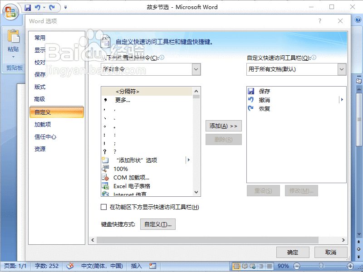Screen dimensions: 363x272
Task: Expand the Paste options arrow
Action: [x=13, y=57]
